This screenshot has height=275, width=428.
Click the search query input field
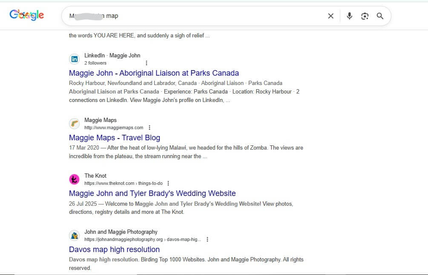192,16
